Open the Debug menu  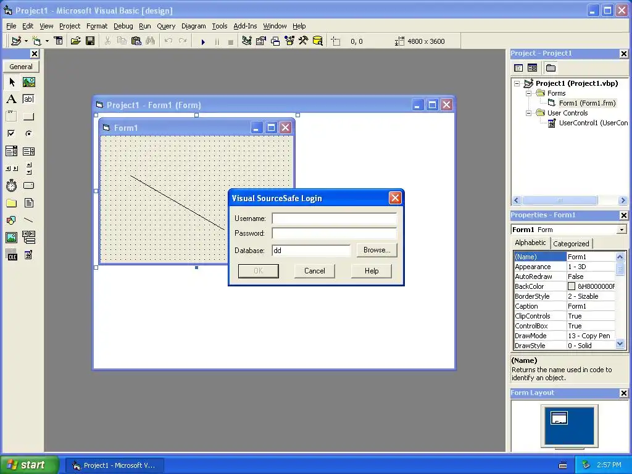[x=123, y=26]
